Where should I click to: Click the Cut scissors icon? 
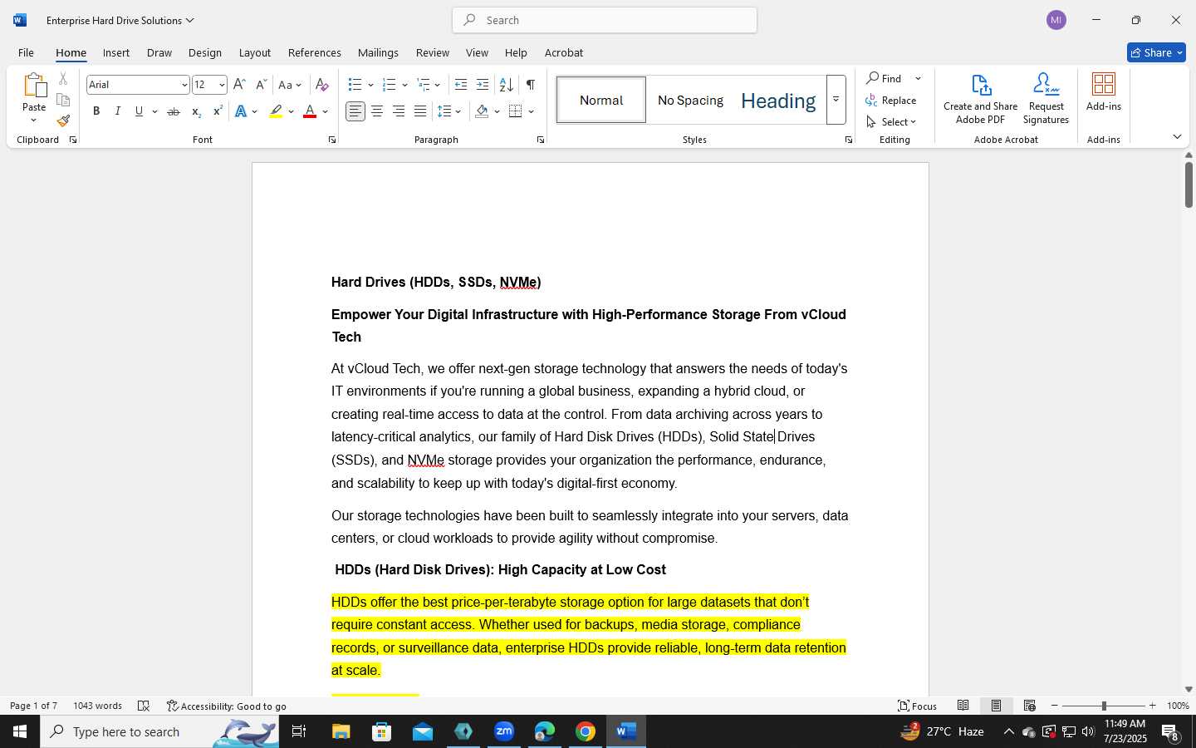[63, 79]
